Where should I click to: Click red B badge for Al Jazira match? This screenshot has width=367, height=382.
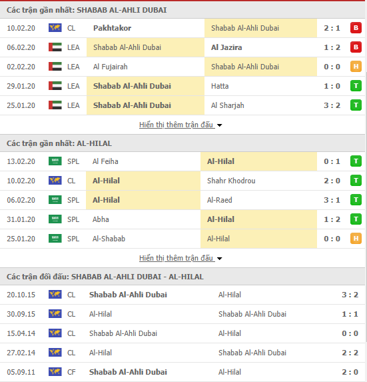point(356,47)
